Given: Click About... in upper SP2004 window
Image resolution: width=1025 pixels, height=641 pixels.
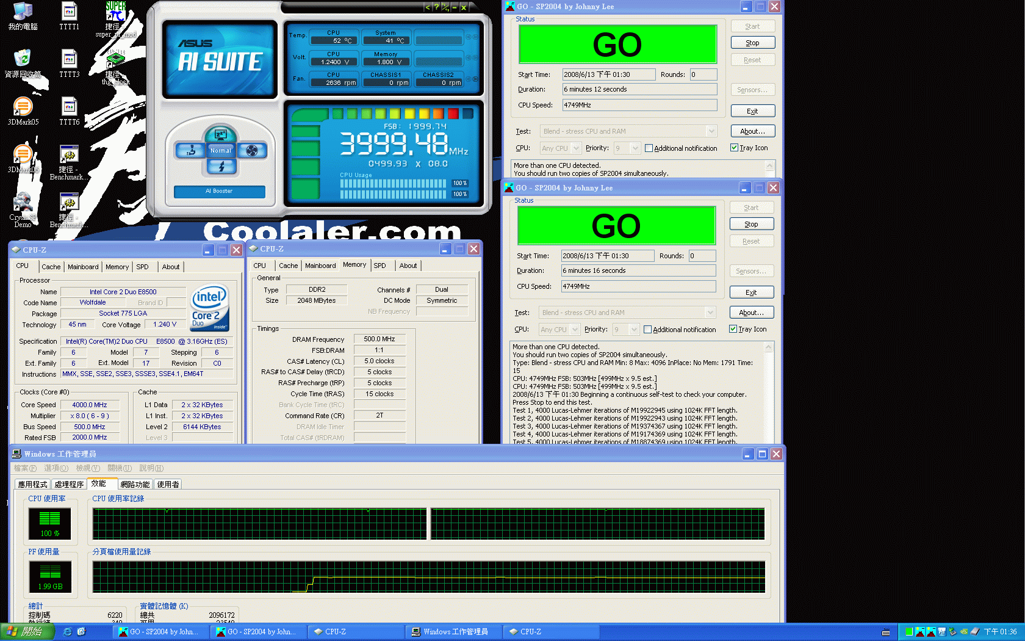Looking at the screenshot, I should click(753, 131).
